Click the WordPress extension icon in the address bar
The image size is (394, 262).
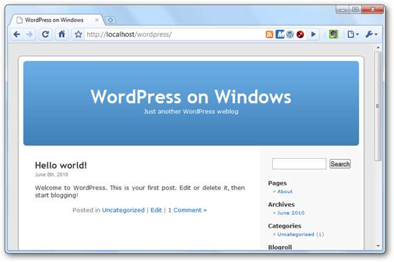click(290, 34)
